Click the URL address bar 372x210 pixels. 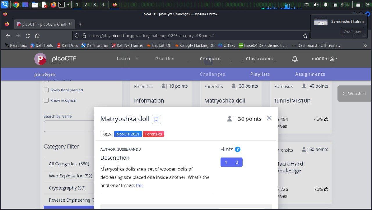tap(191, 36)
